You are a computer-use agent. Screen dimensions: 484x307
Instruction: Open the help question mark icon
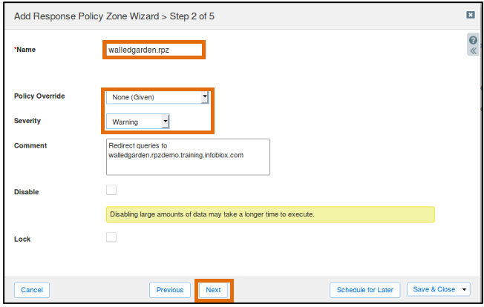(x=473, y=40)
